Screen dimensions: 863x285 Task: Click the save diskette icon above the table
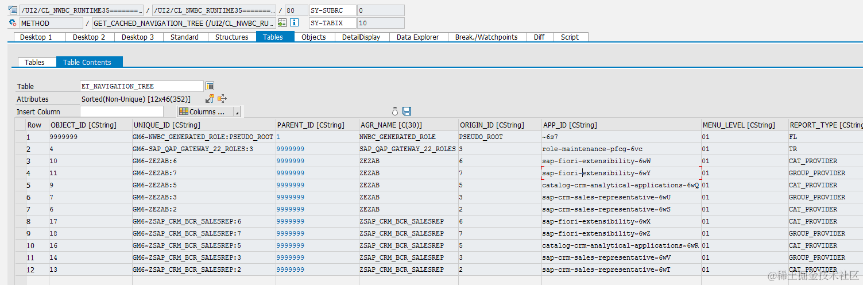(x=407, y=111)
